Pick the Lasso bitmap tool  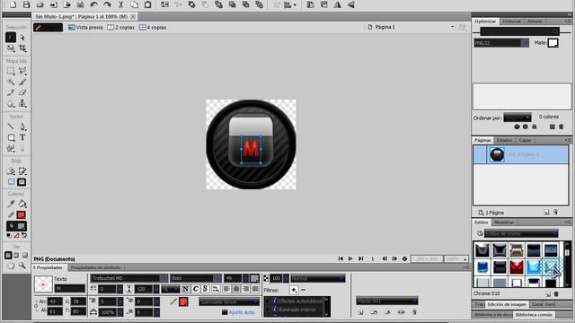[22, 71]
